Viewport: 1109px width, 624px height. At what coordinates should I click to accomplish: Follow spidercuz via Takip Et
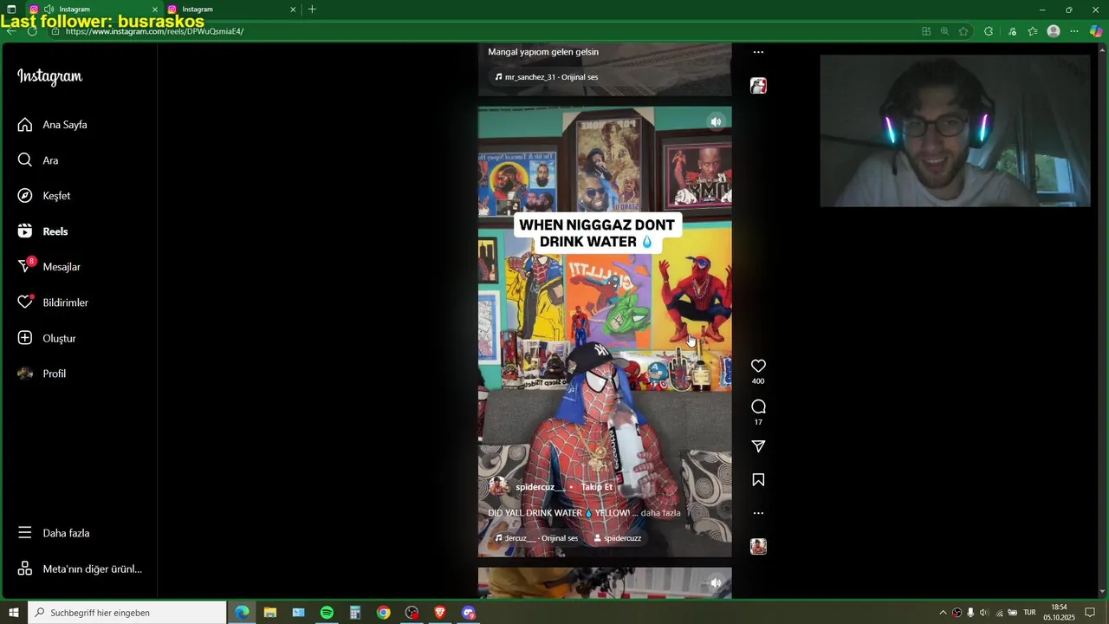(597, 487)
